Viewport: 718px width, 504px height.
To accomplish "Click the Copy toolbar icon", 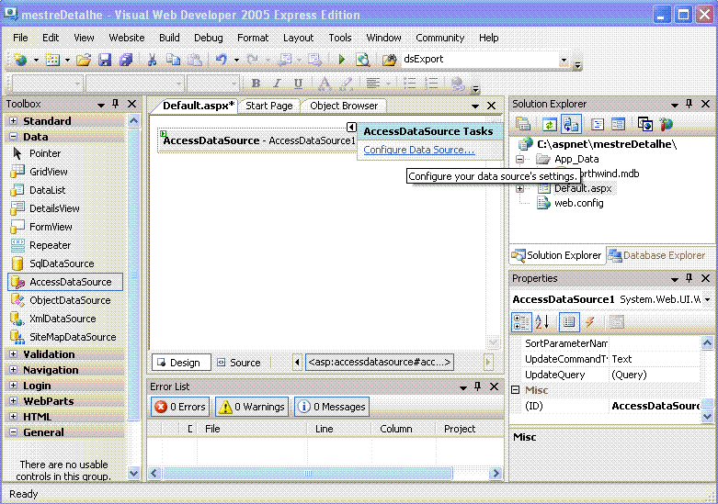I will coord(173,60).
